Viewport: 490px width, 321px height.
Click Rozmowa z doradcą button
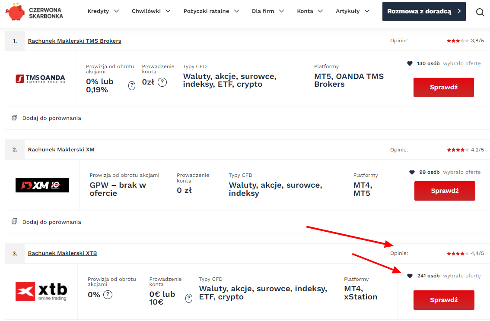pos(424,12)
